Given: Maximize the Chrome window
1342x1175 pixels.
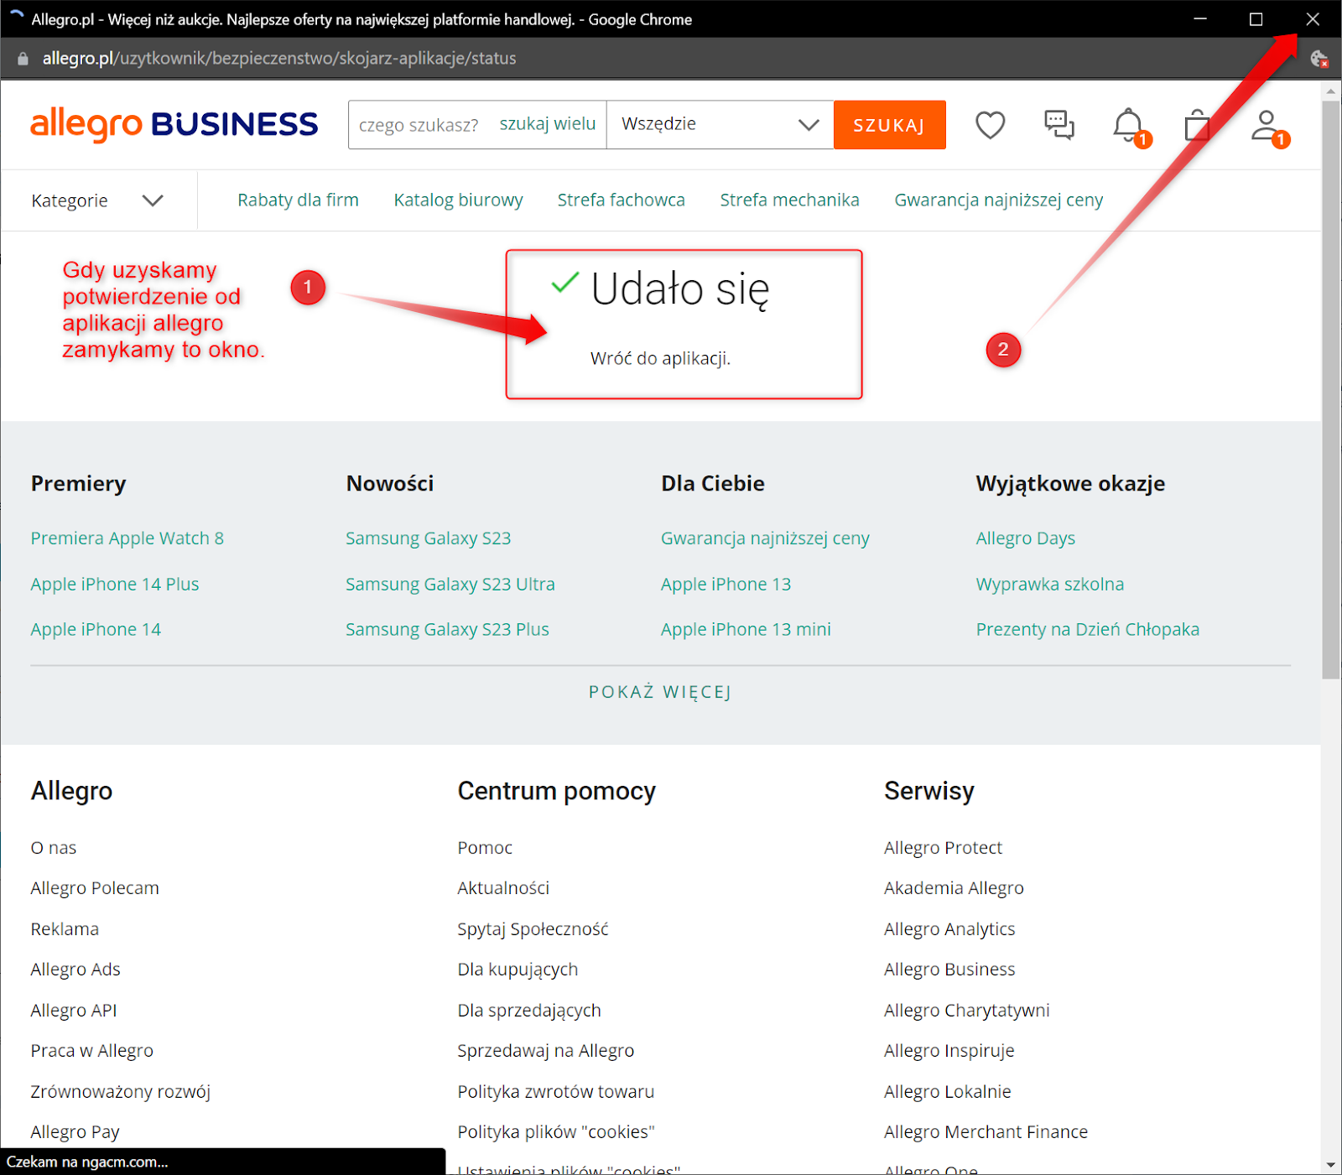Looking at the screenshot, I should pyautogui.click(x=1256, y=19).
